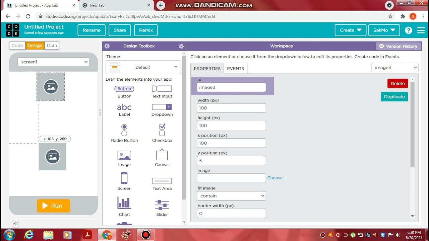Screen dimensions: 429x241
Task: Select the Button element in the toolbox
Action: [x=124, y=89]
